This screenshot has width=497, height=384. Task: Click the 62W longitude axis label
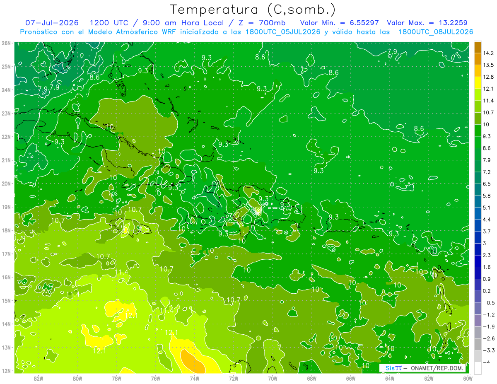tap(429, 378)
